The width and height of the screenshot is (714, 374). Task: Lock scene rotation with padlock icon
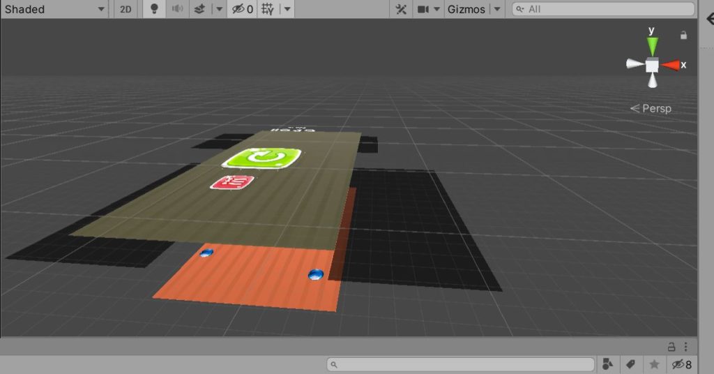tap(683, 35)
